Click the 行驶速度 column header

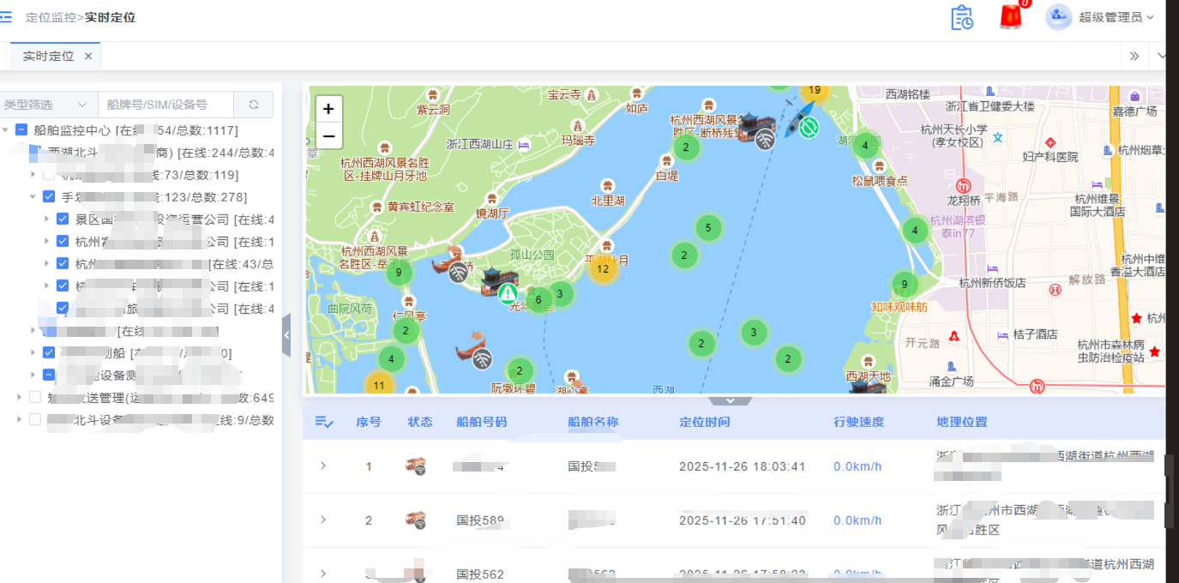pyautogui.click(x=858, y=422)
